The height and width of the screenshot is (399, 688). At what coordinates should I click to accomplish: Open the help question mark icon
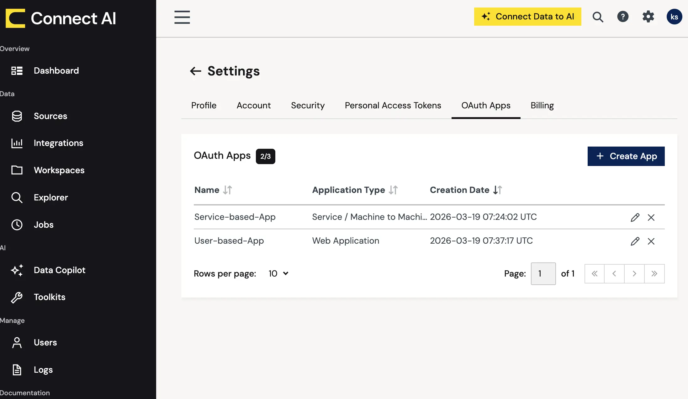point(623,17)
